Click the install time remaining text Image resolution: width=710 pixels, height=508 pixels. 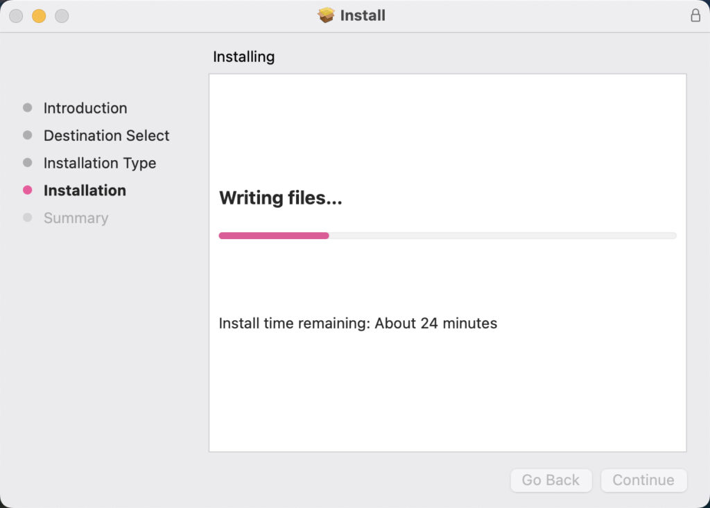click(x=358, y=323)
